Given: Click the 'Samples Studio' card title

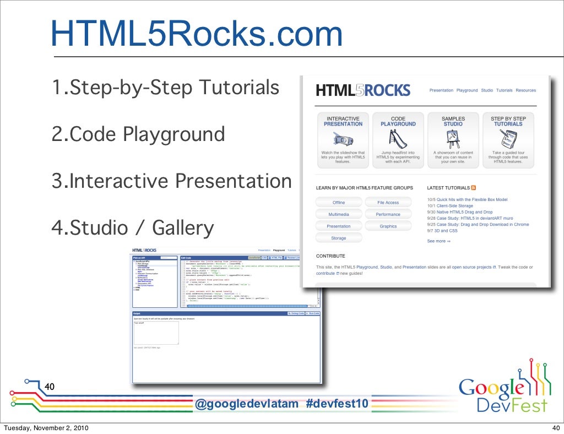Looking at the screenshot, I should click(453, 121).
